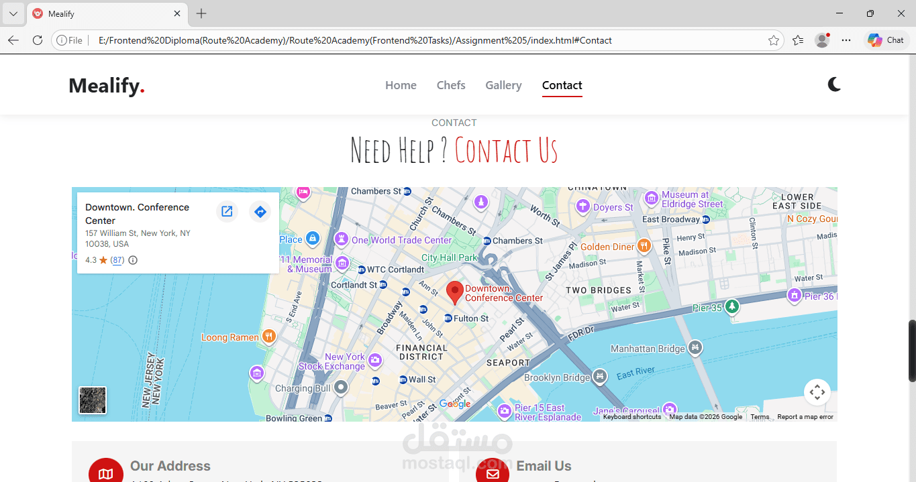Go to the Gallery section
Screen dimensions: 916x482
pyautogui.click(x=503, y=85)
